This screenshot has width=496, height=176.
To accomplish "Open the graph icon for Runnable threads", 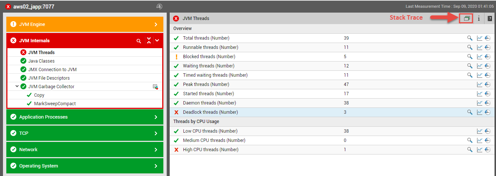I will (480, 47).
